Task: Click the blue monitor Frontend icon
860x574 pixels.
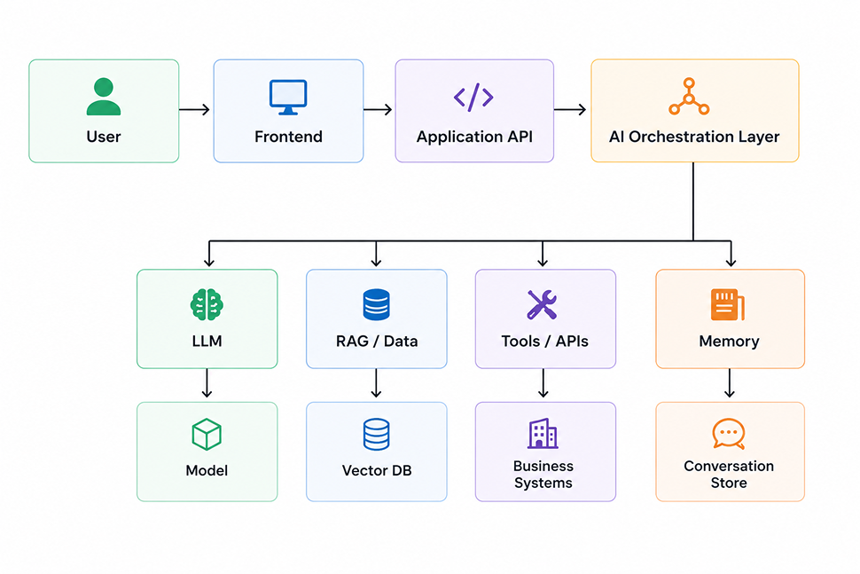Action: [288, 97]
